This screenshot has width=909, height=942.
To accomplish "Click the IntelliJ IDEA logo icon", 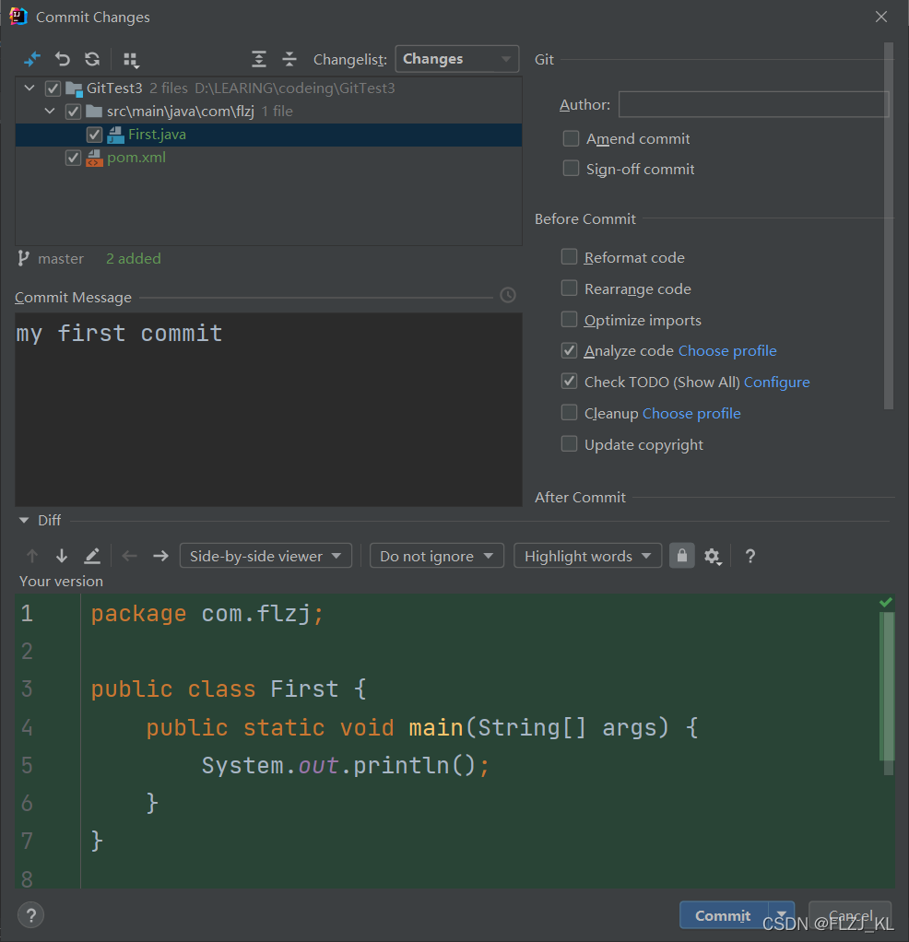I will point(18,17).
